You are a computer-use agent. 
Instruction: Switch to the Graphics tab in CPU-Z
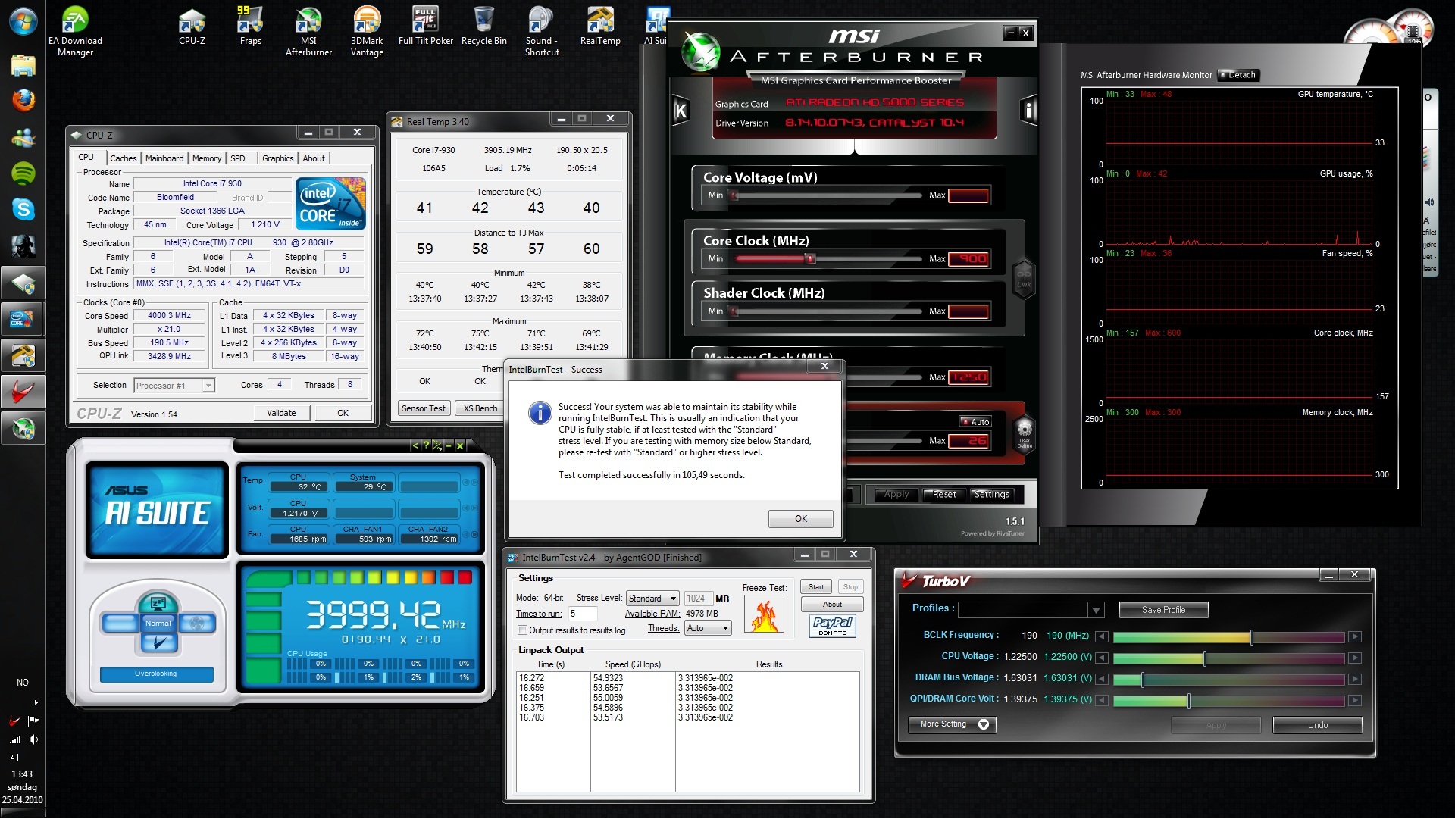click(x=278, y=158)
